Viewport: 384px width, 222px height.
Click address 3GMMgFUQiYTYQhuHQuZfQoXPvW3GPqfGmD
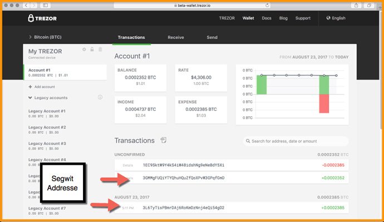[184, 178]
